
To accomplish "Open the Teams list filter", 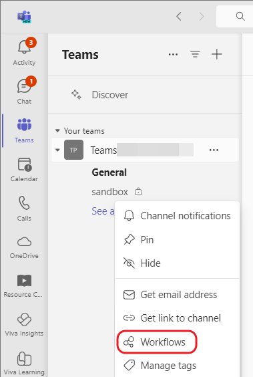I will 195,54.
